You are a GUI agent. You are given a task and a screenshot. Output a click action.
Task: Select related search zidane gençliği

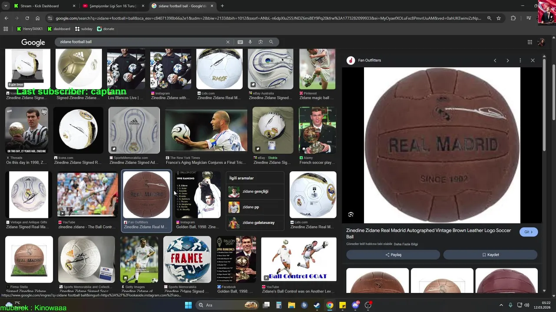click(x=255, y=192)
